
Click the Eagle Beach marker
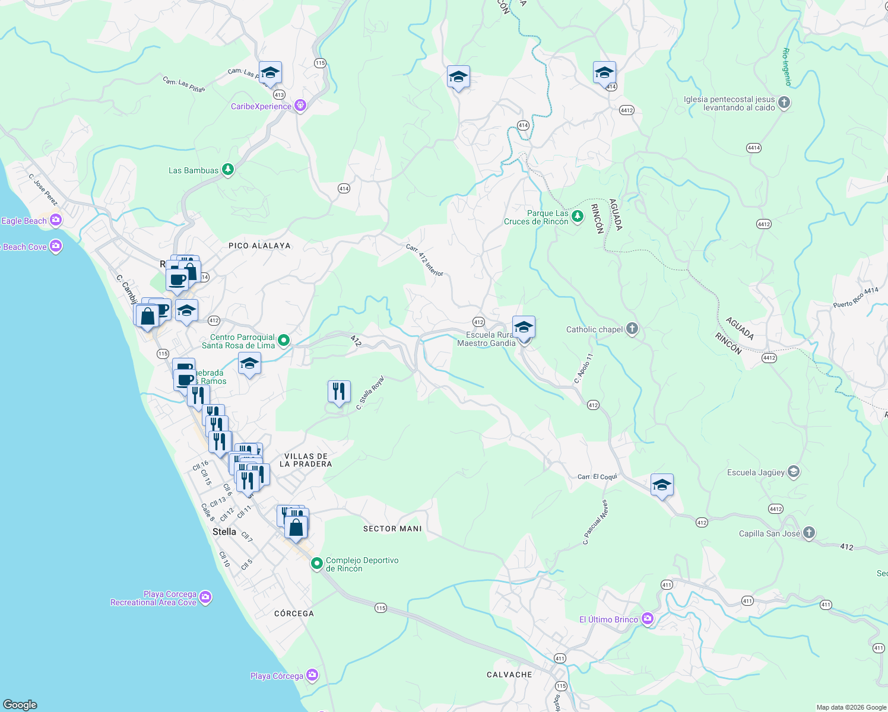[55, 220]
